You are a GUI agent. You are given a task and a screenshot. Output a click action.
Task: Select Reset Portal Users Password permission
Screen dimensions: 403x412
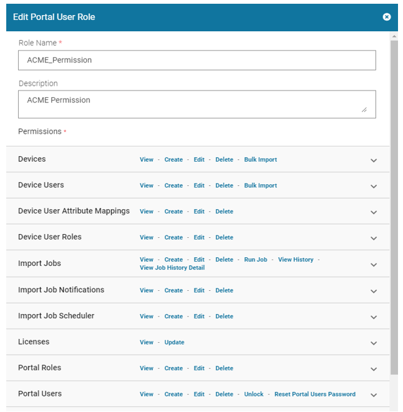pyautogui.click(x=314, y=395)
